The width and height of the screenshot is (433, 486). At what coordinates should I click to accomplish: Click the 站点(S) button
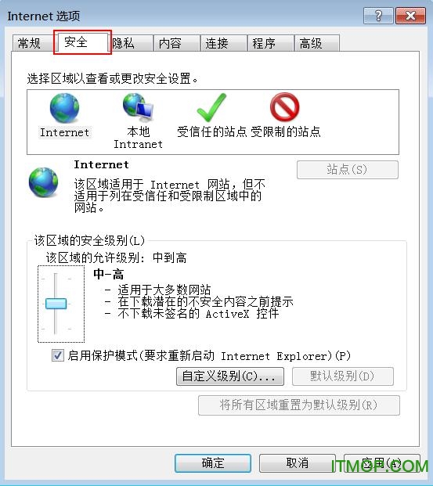click(x=348, y=170)
